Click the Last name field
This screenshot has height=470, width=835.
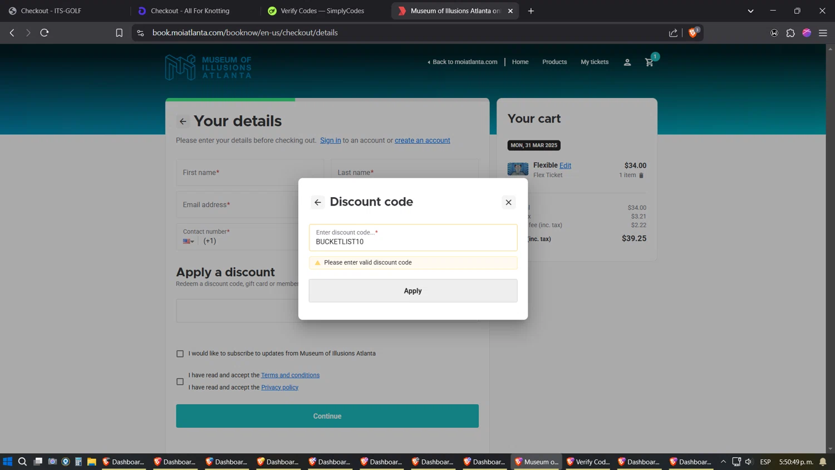coord(405,173)
